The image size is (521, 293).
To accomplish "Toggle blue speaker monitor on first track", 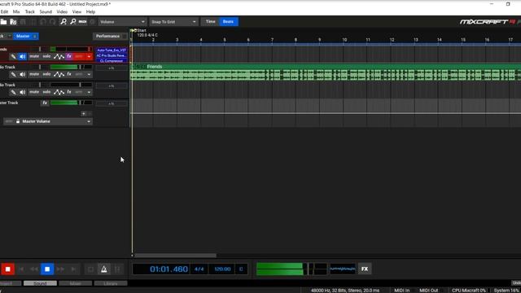I will click(22, 57).
